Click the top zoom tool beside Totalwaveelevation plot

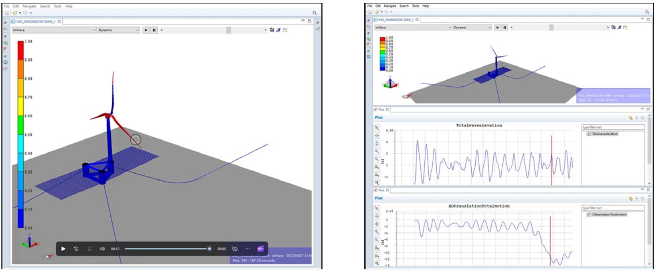(377, 128)
